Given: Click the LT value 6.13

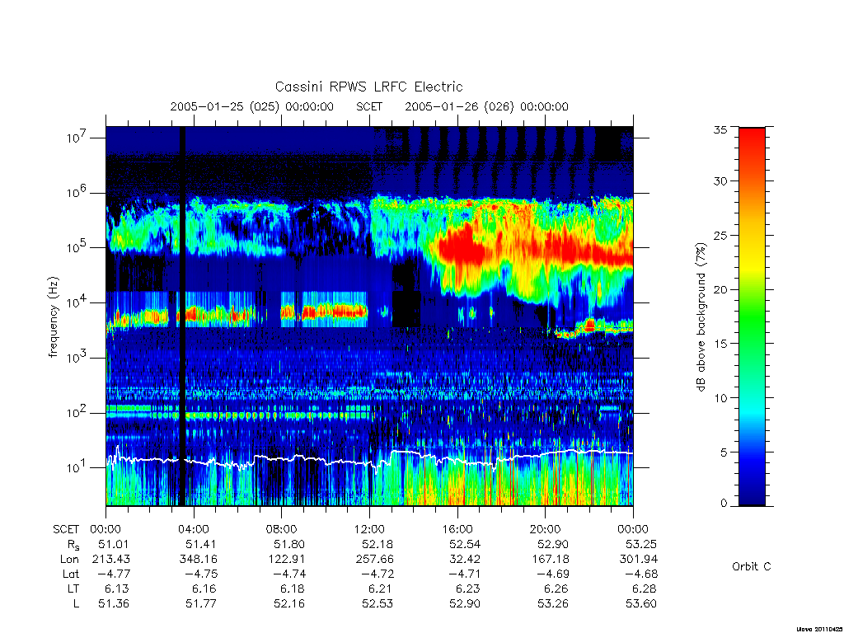Looking at the screenshot, I should point(117,588).
